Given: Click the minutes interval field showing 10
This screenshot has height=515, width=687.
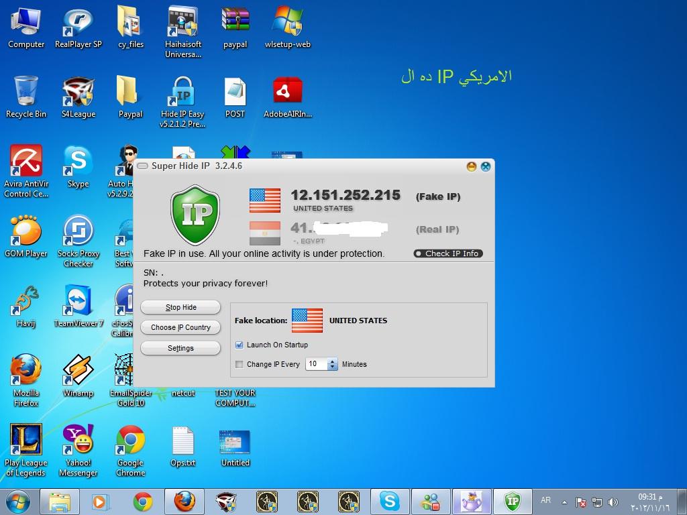Looking at the screenshot, I should (x=317, y=364).
